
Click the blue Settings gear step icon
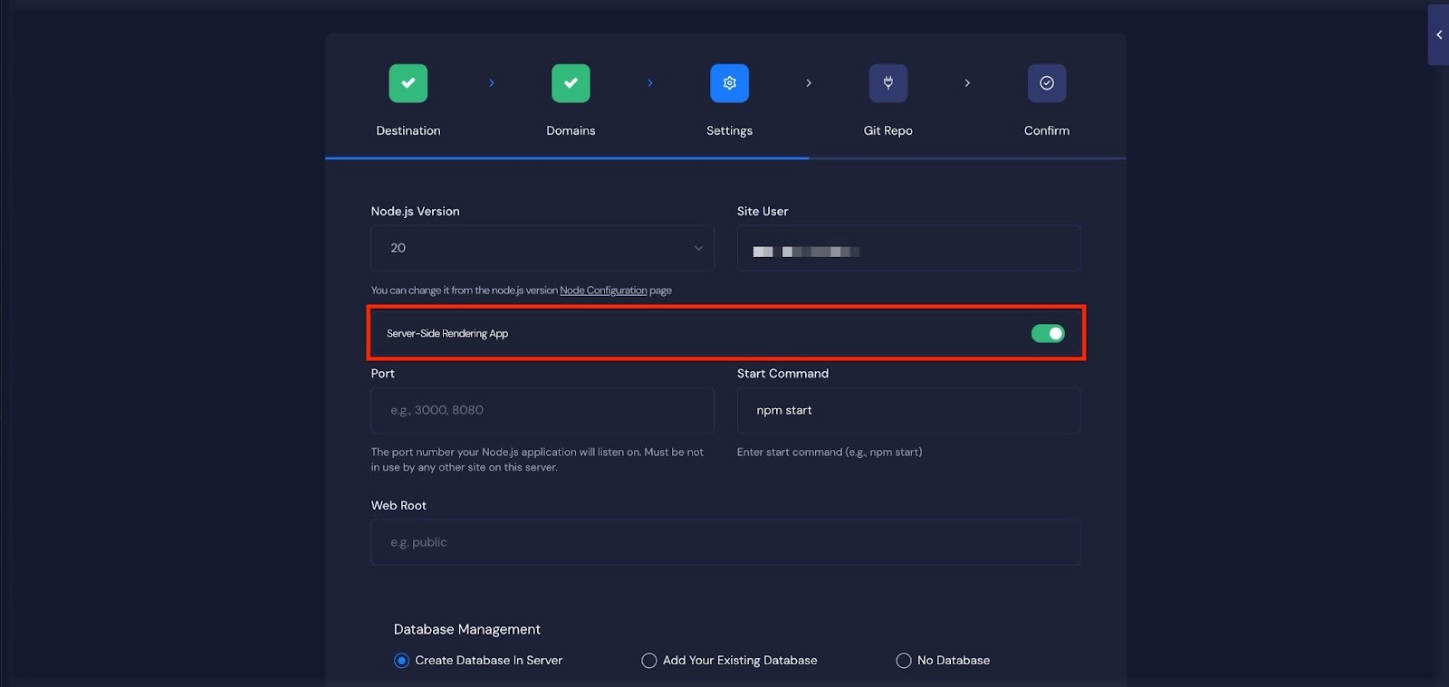[729, 83]
